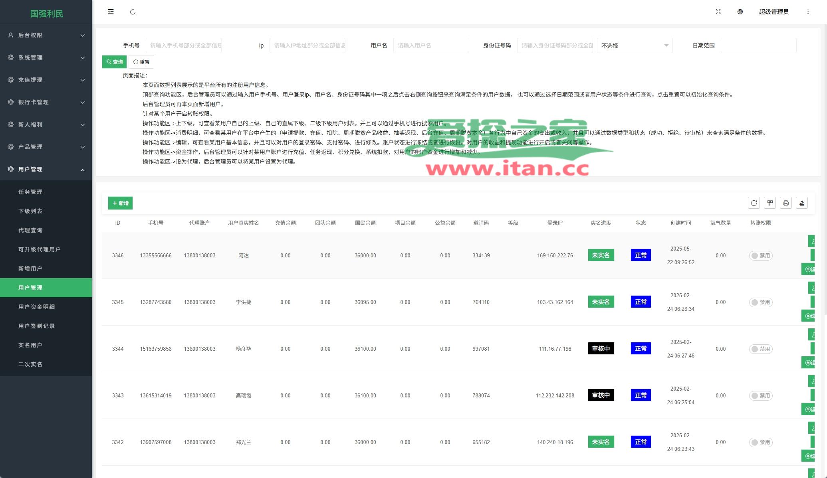Click the top bar page refresh icon
This screenshot has height=478, width=827.
tap(133, 12)
